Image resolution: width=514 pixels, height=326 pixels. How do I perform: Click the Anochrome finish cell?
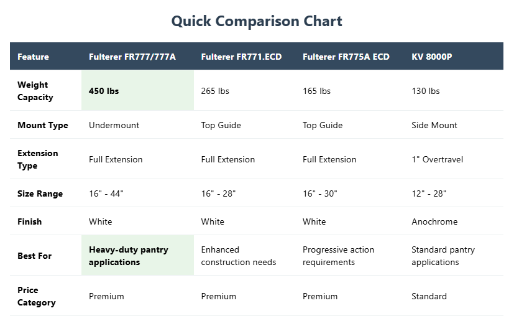pos(434,221)
